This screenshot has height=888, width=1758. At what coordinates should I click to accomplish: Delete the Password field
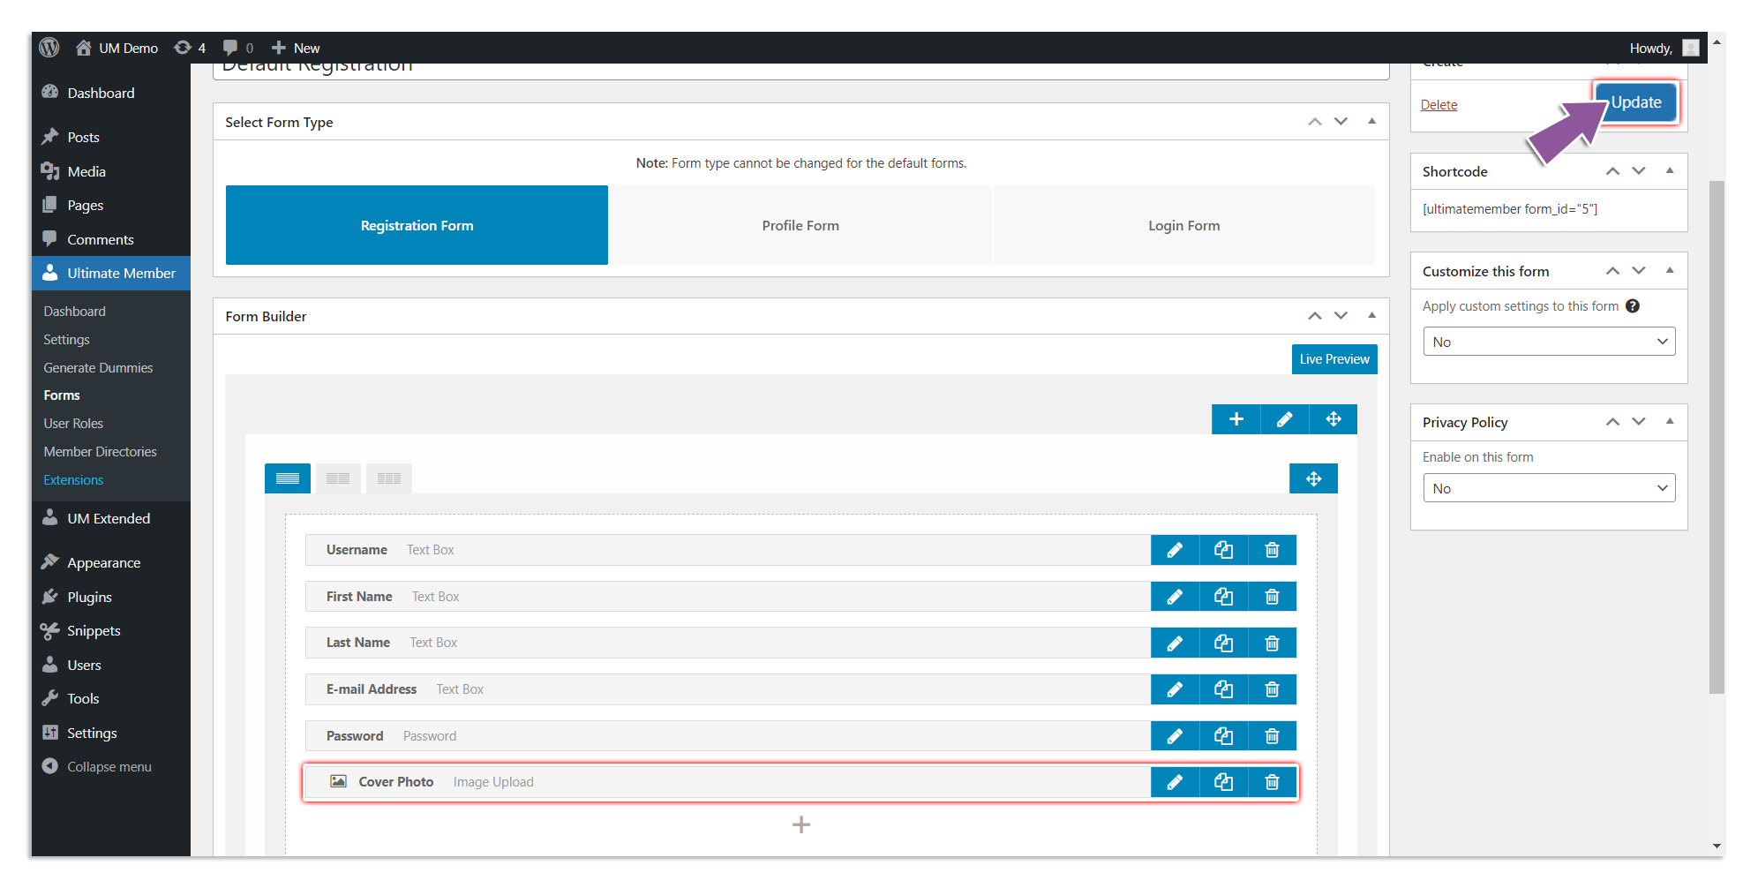[x=1272, y=736]
